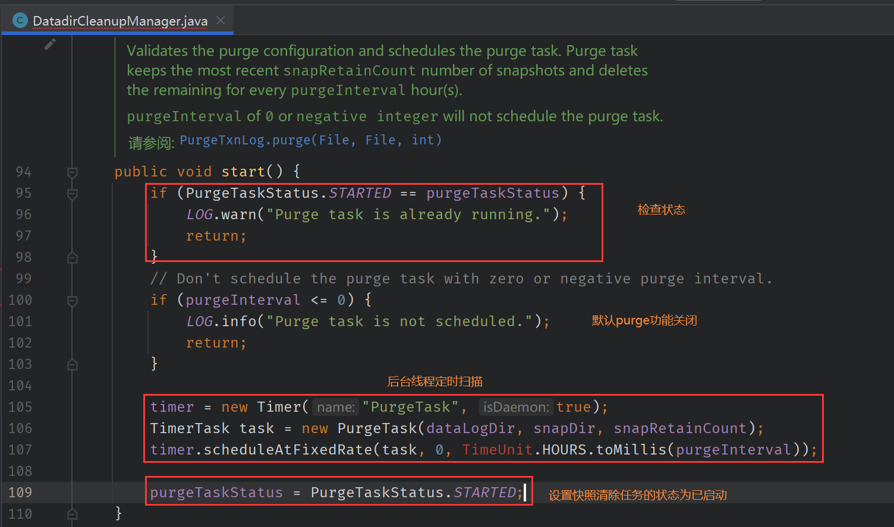The width and height of the screenshot is (894, 527).
Task: Select the "Purge task is already running." string
Action: [x=409, y=214]
